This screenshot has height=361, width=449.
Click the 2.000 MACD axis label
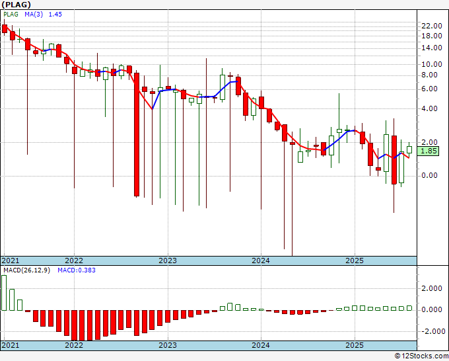432,288
